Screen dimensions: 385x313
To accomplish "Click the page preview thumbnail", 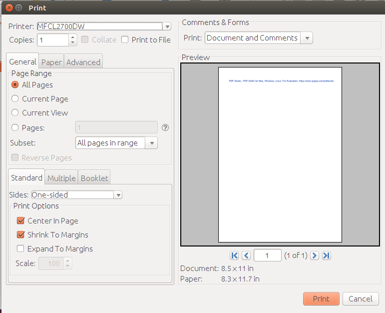I will click(280, 154).
